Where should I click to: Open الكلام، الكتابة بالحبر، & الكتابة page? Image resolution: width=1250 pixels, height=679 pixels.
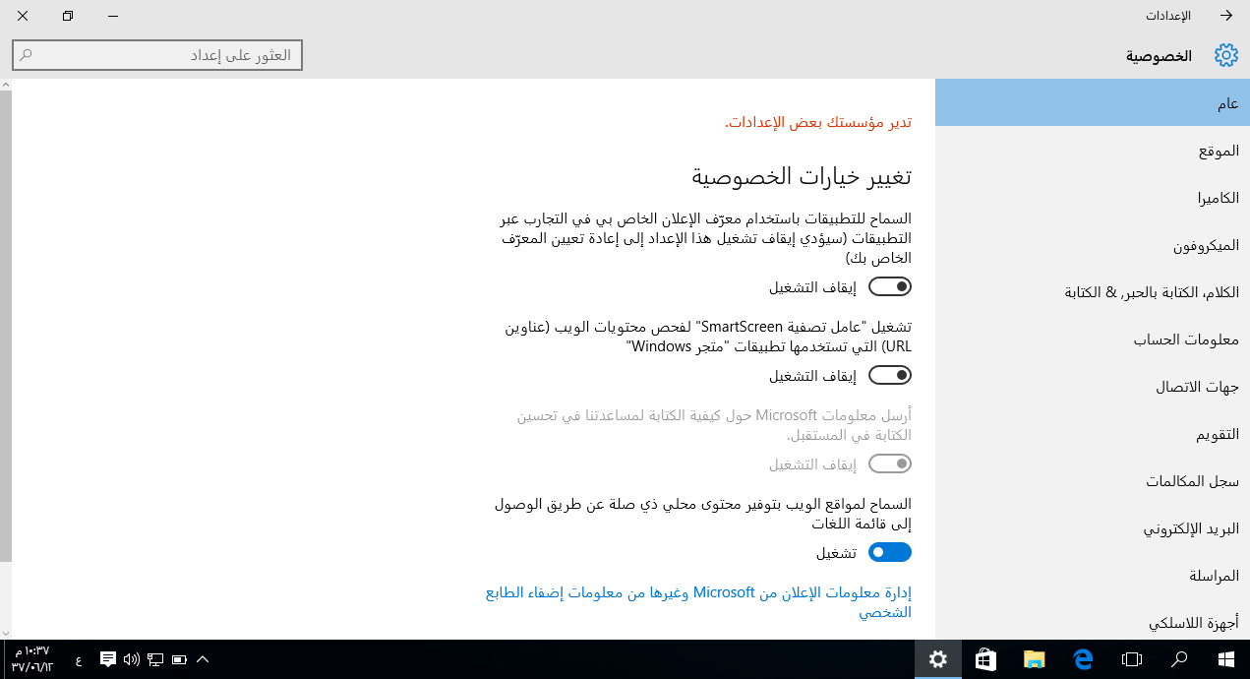pyautogui.click(x=1093, y=292)
